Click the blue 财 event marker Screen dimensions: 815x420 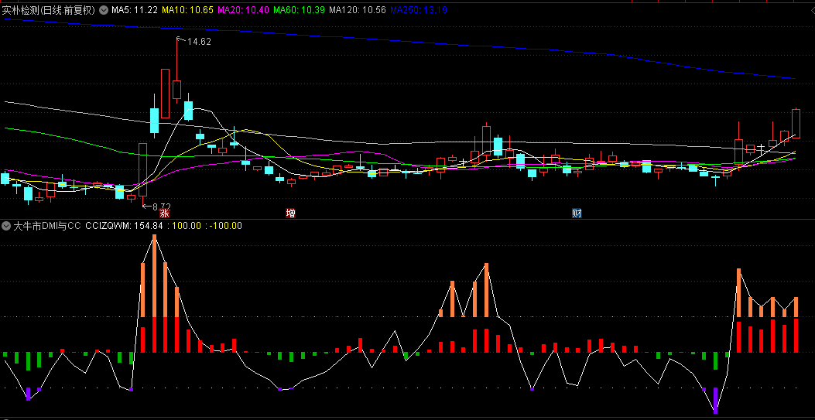pos(577,213)
